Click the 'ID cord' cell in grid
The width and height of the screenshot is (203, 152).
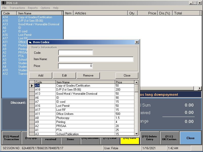pos(85,102)
